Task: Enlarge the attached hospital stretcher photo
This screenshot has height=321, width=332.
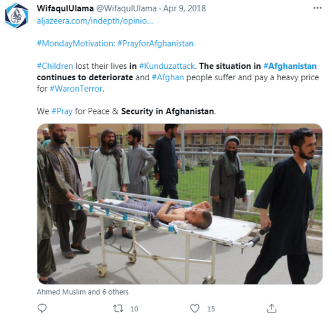Action: pyautogui.click(x=180, y=204)
